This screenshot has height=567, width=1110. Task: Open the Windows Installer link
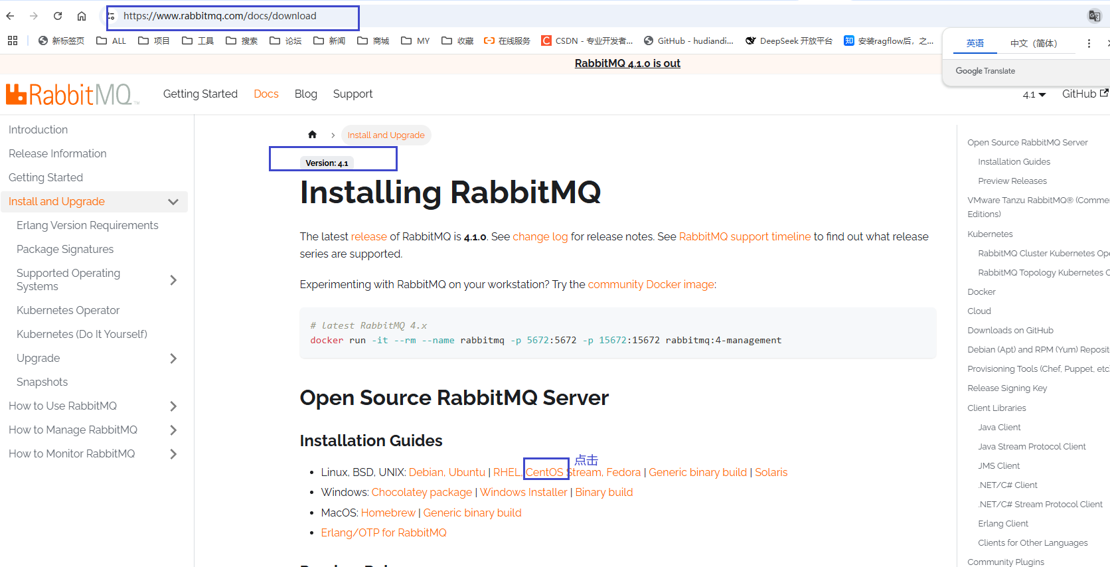click(524, 492)
